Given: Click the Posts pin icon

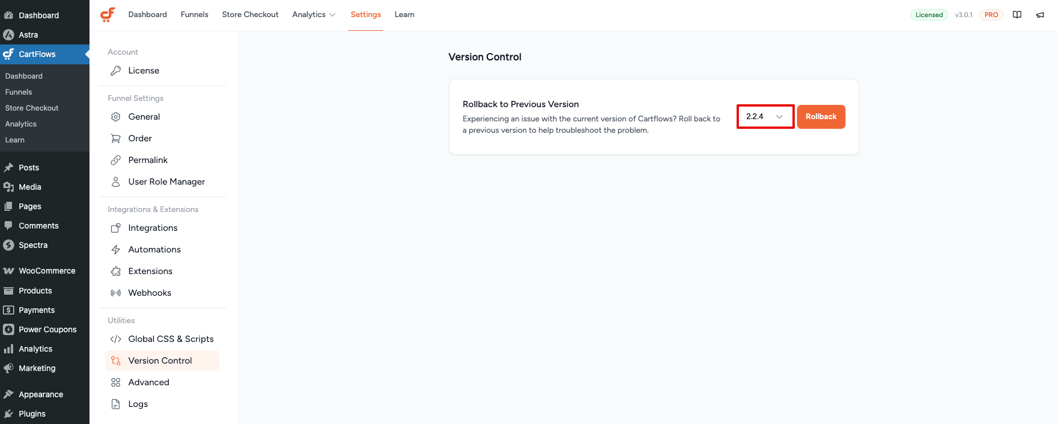Looking at the screenshot, I should tap(9, 168).
